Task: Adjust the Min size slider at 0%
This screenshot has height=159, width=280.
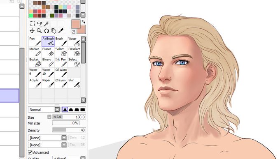Action: pyautogui.click(x=66, y=123)
